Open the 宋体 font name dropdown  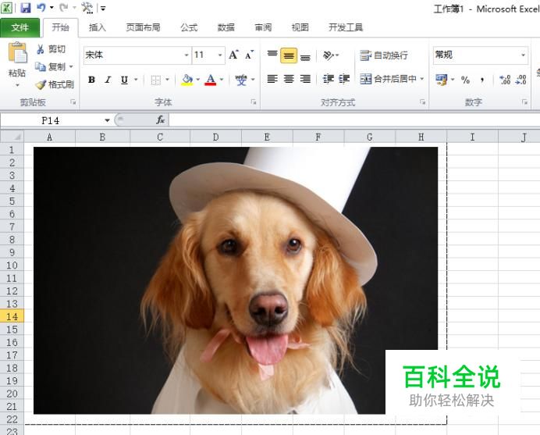point(187,55)
